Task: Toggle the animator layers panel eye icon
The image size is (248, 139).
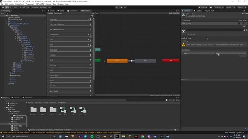Action: [93, 13]
